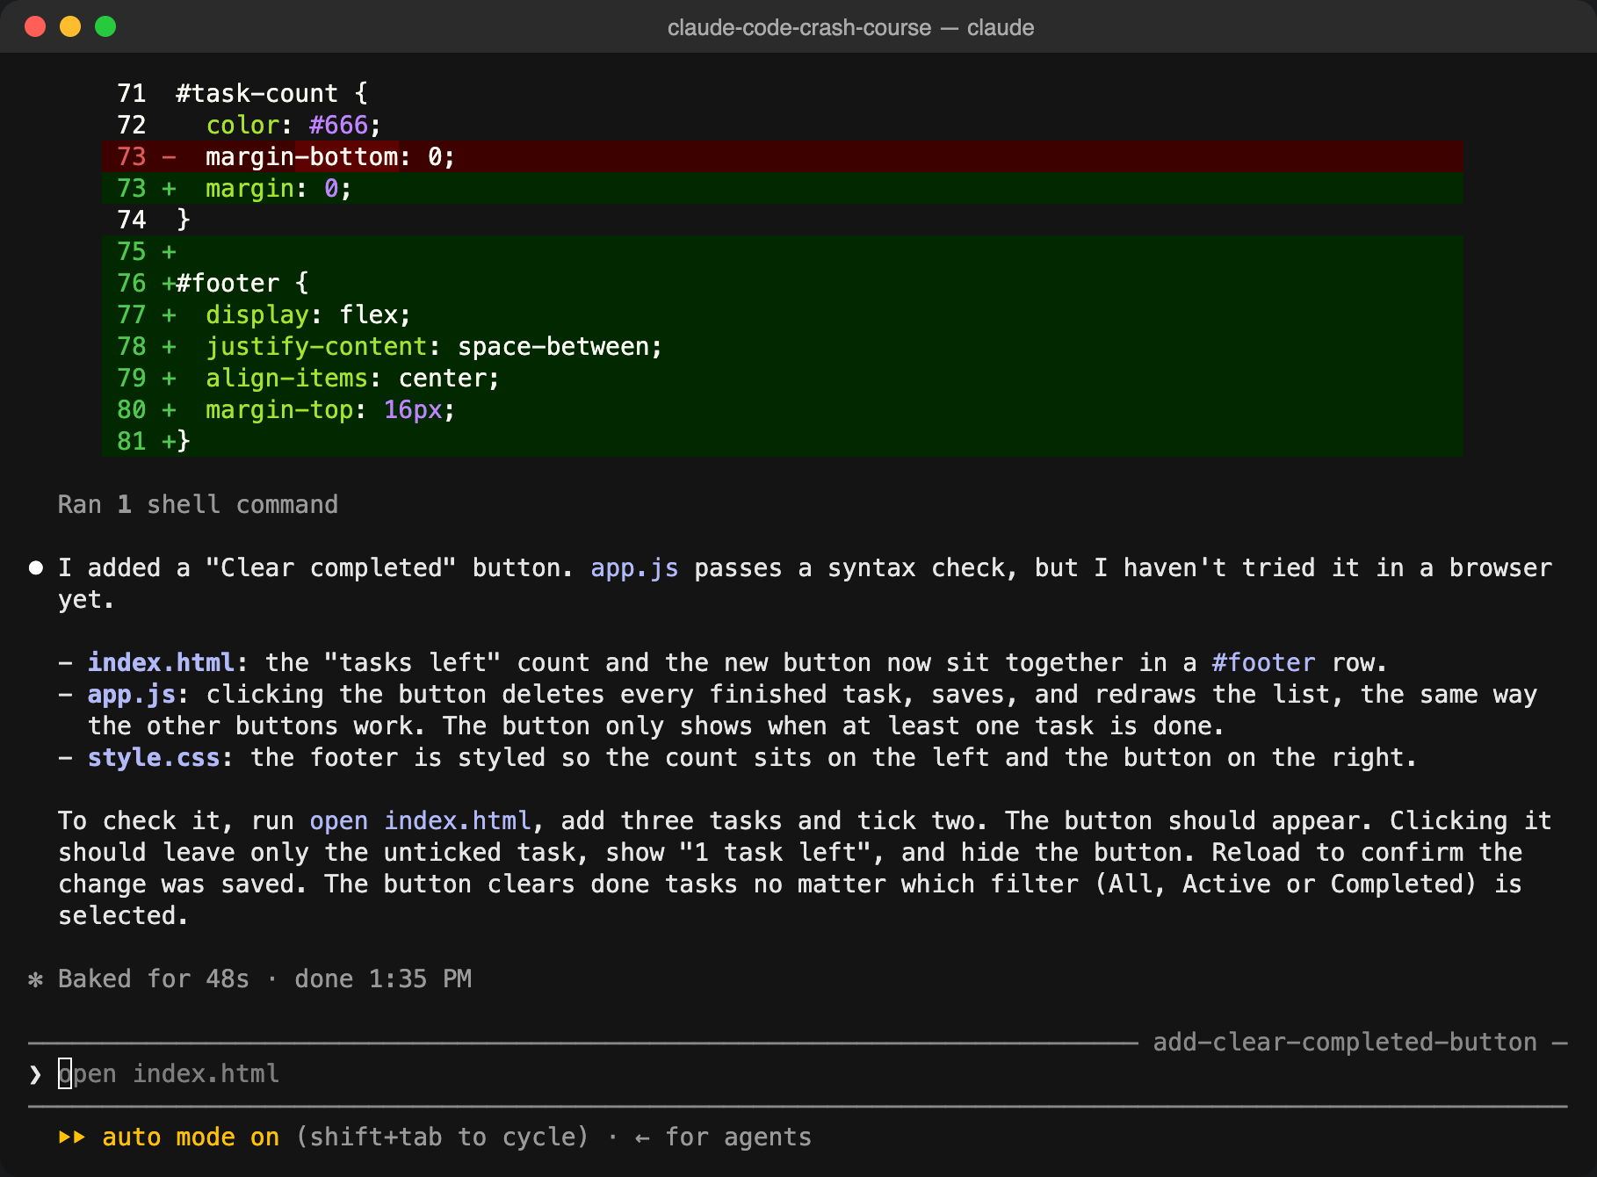Image resolution: width=1597 pixels, height=1177 pixels.
Task: Open the bold app.js bullet link
Action: coord(132,695)
